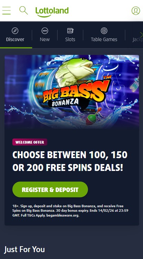Click the Register & Deposit button
Screen dimensions: 143x259
50,190
